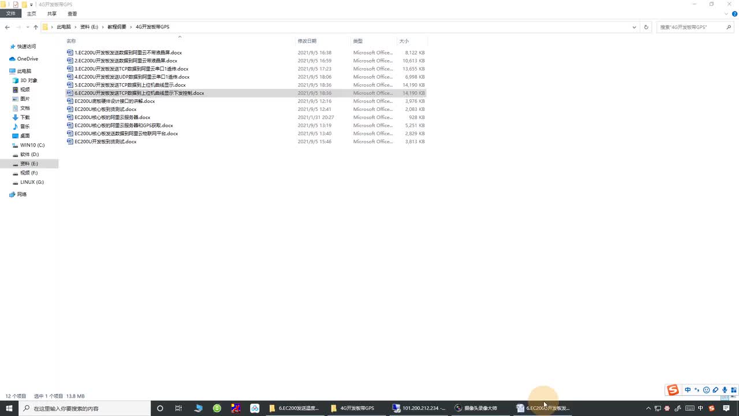
Task: Show hidden system tray icons
Action: 648,408
